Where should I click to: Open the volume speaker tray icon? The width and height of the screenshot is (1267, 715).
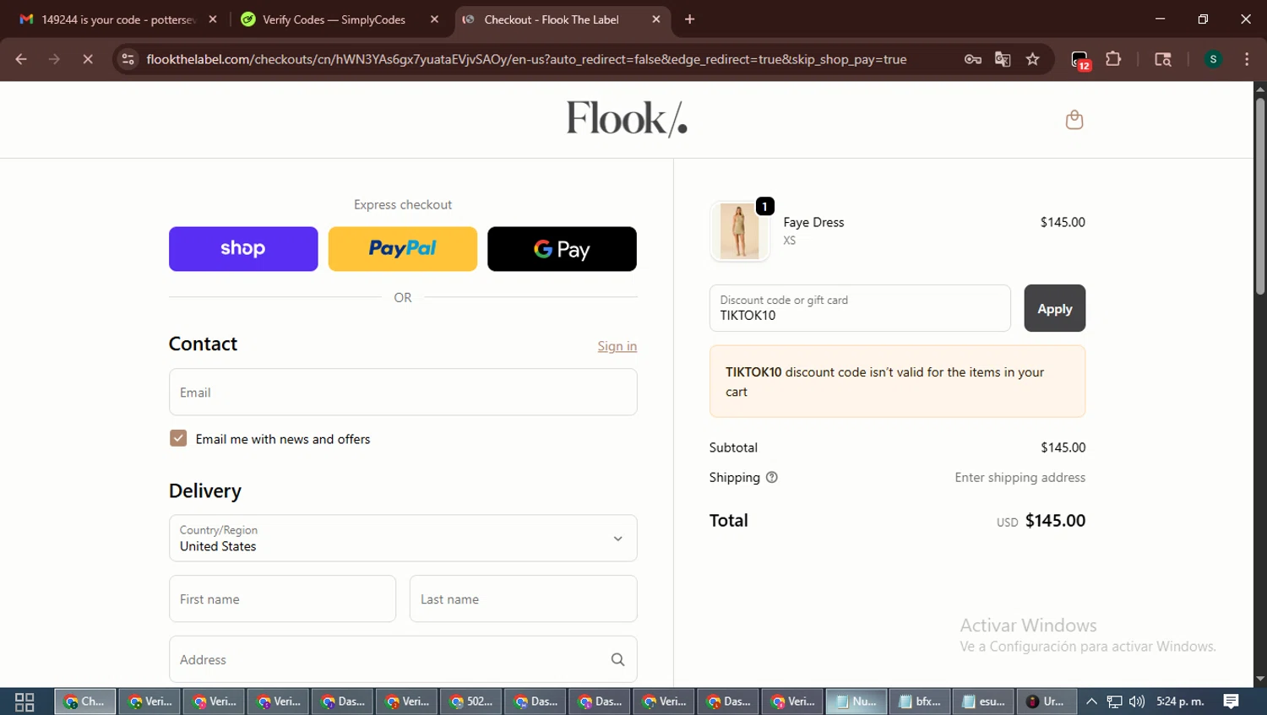pos(1137,701)
